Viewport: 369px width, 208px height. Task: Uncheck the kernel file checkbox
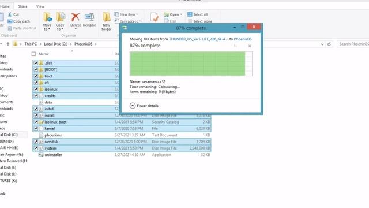(36, 128)
